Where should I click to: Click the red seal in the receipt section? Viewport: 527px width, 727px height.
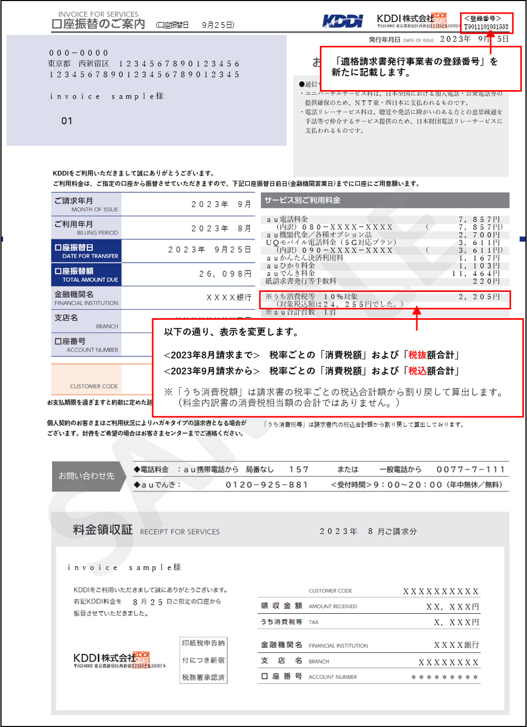142,658
